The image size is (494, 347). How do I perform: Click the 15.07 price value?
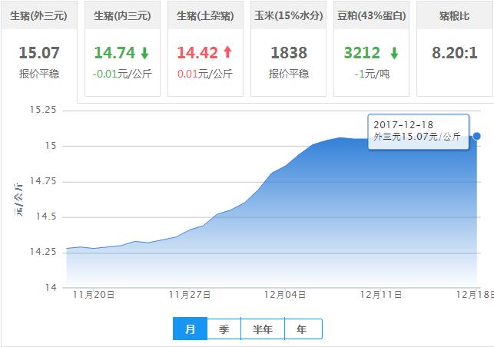point(39,52)
